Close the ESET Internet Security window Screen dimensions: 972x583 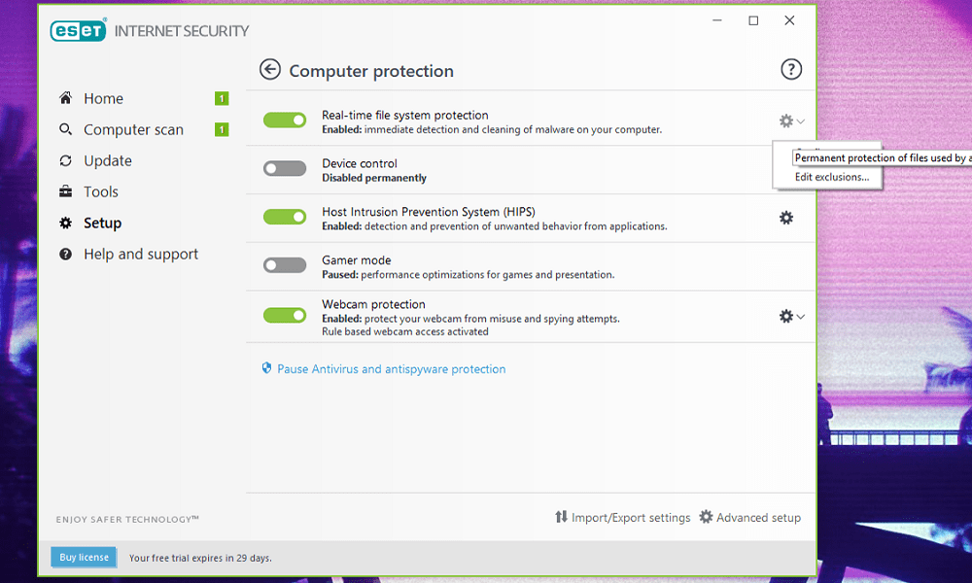(x=789, y=20)
